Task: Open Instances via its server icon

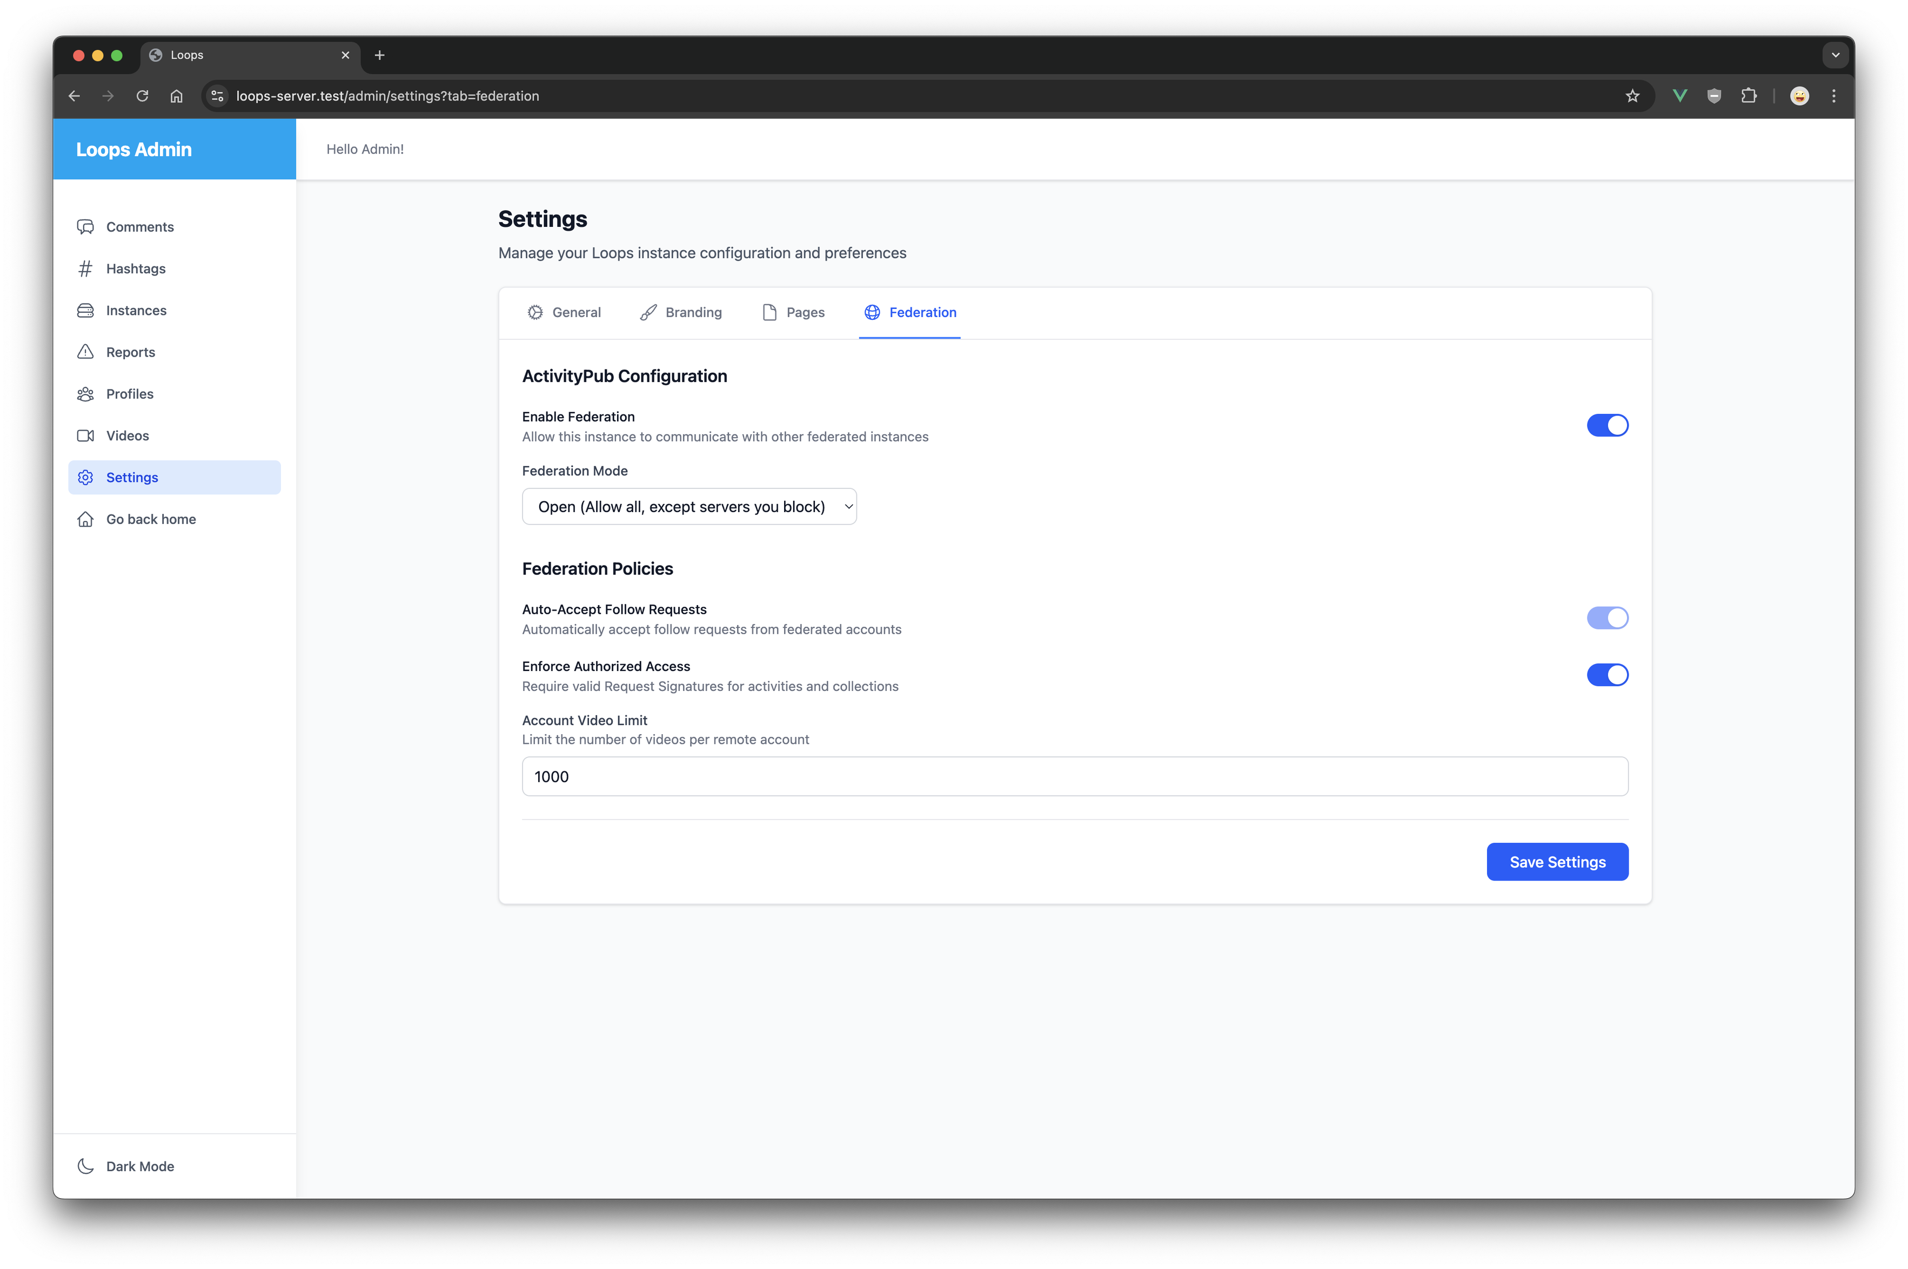Action: pos(85,311)
